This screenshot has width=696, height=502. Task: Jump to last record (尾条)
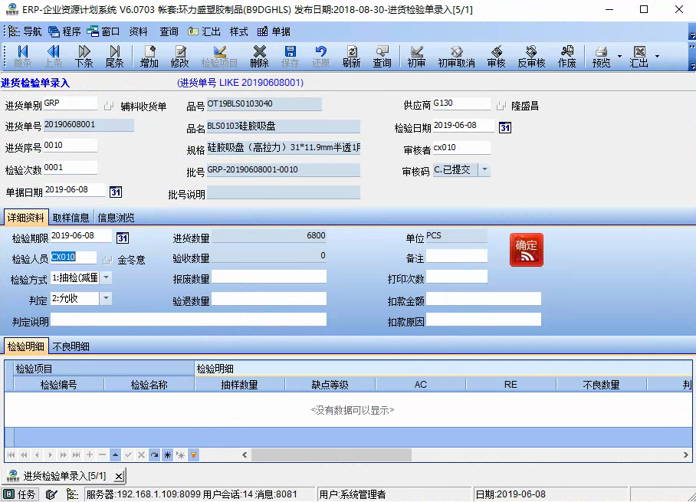[x=114, y=57]
